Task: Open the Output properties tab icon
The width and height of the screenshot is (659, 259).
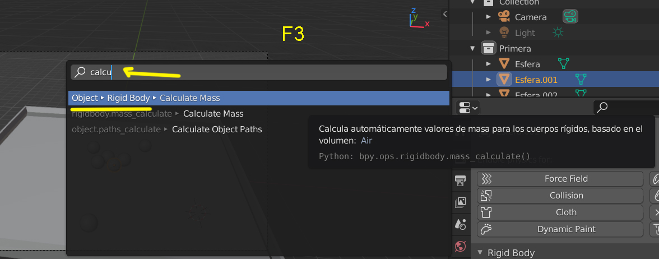Action: click(461, 180)
